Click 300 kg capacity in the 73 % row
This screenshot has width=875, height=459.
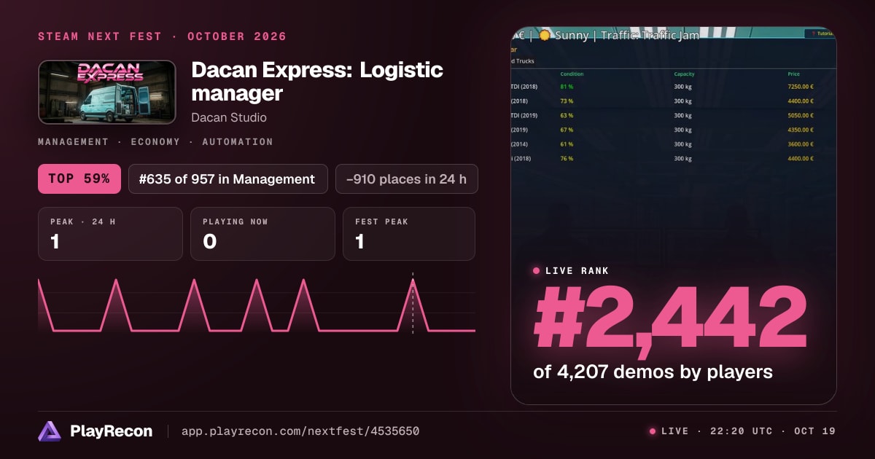[682, 102]
